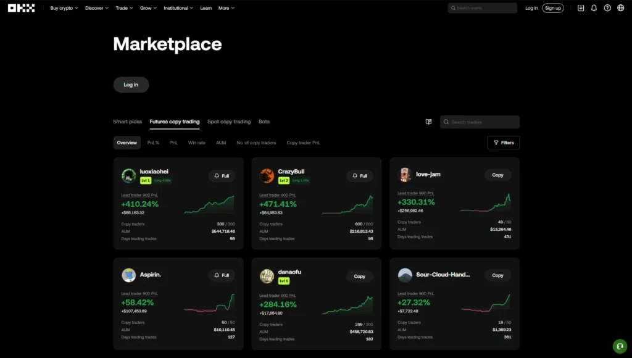Open the Filters button
The width and height of the screenshot is (632, 358).
503,143
